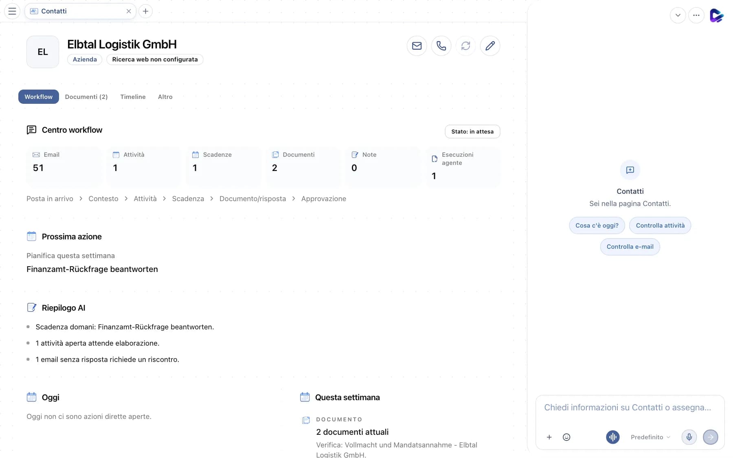Select Posta in arrivo breadcrumb step
Viewport: 733px width, 458px height.
click(x=50, y=199)
